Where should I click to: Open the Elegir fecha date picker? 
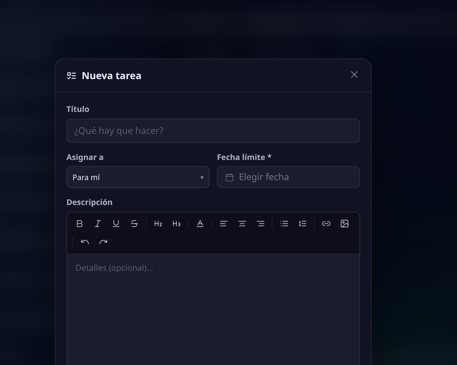[289, 177]
